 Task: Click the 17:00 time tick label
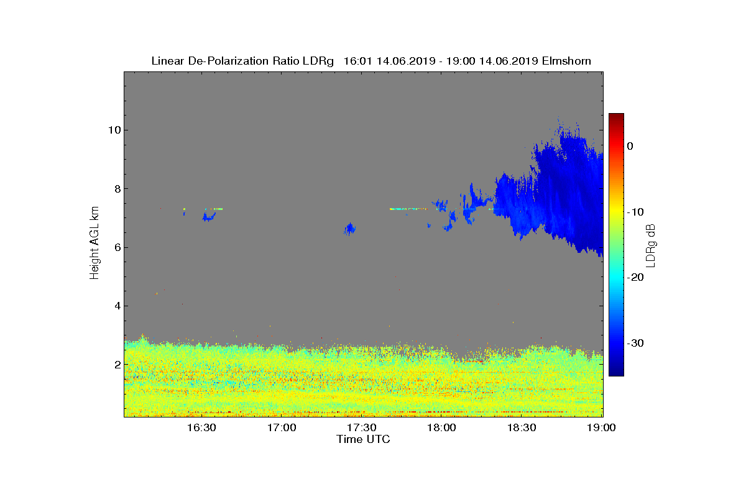[282, 427]
